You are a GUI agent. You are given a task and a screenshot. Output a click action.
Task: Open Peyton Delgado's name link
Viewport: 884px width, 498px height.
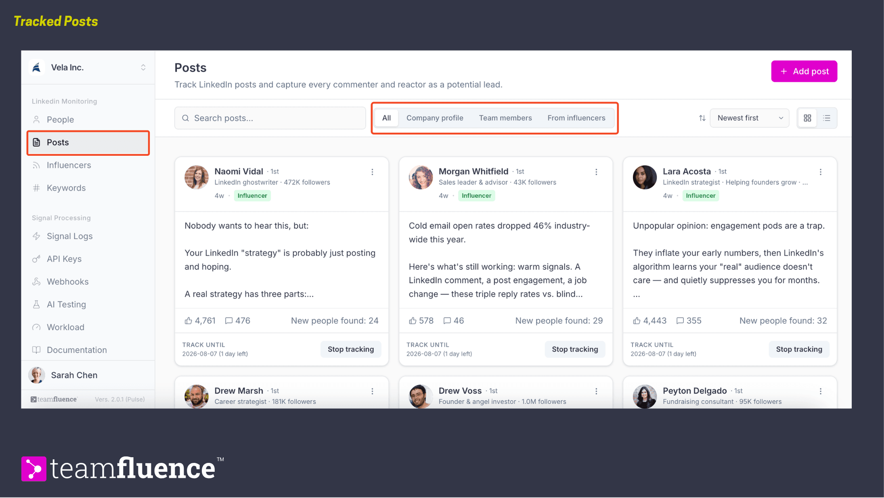[x=695, y=391]
